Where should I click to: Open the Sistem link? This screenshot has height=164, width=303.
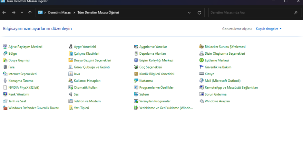(x=144, y=95)
